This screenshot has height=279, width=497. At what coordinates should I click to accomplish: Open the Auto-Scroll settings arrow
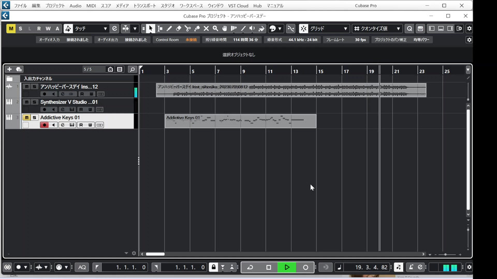coord(135,28)
